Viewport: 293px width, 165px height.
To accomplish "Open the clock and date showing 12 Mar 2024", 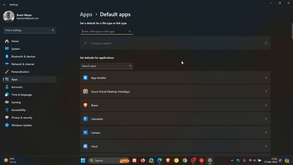I will pyautogui.click(x=271, y=160).
